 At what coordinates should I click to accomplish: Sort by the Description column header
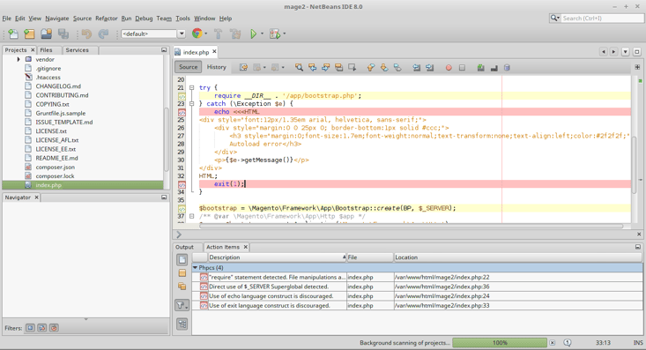[277, 257]
